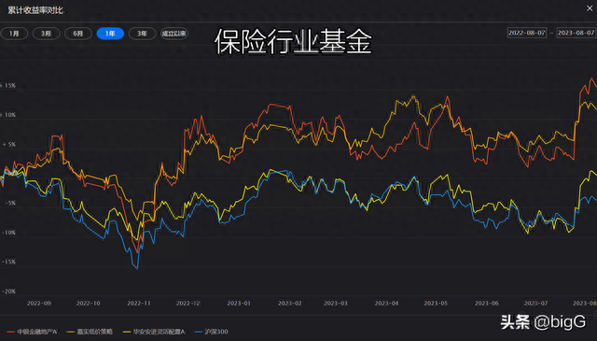The image size is (597, 341).
Task: Toggle 嘉实低价策略 legend series
Action: [x=90, y=332]
